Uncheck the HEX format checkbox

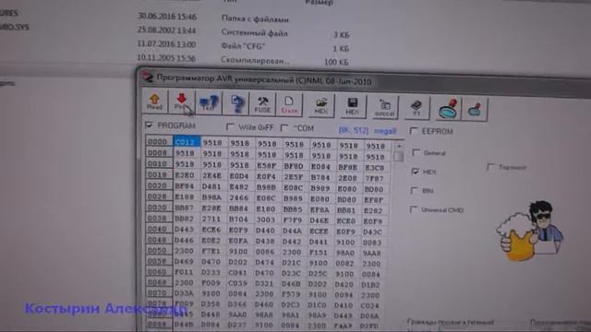[x=416, y=172]
